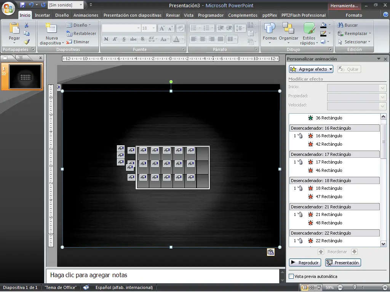Move effect up with Reordenar arrow
Viewport: 390px width, 292px height.
pos(321,252)
